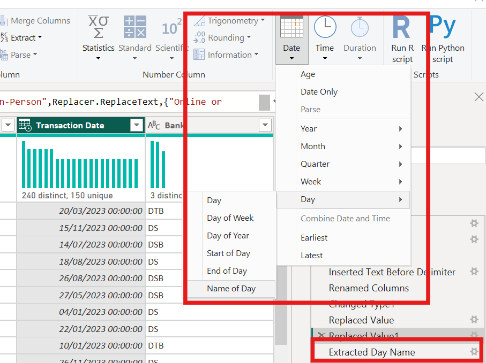Click the Duration ribbon button
The width and height of the screenshot is (486, 363).
coord(360,38)
